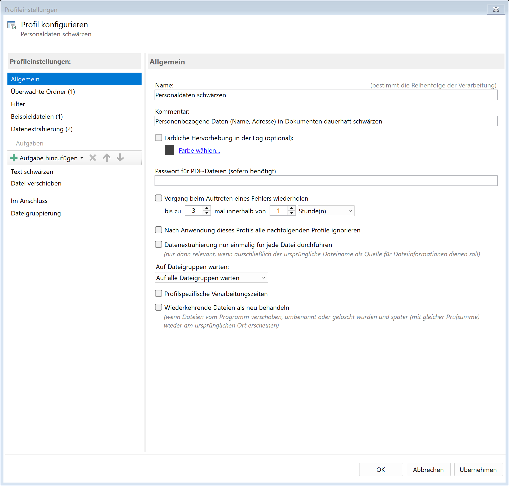Toggle Vorgang beim Auftreten eines Fehlers wiederholen

(x=159, y=198)
